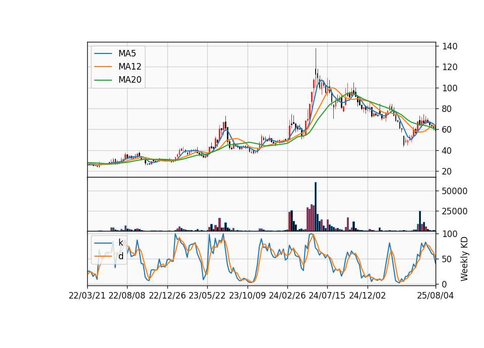Click the orange MA12 legend line sample

pyautogui.click(x=103, y=67)
